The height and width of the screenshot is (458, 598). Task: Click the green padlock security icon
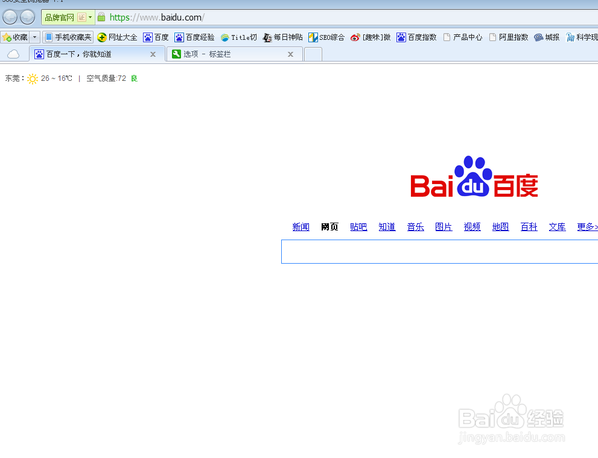101,17
